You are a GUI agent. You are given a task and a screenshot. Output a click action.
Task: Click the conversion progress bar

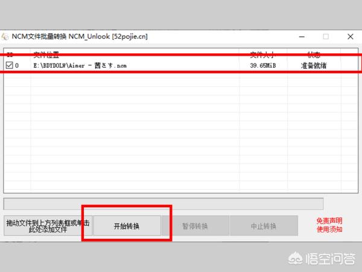coord(163,204)
